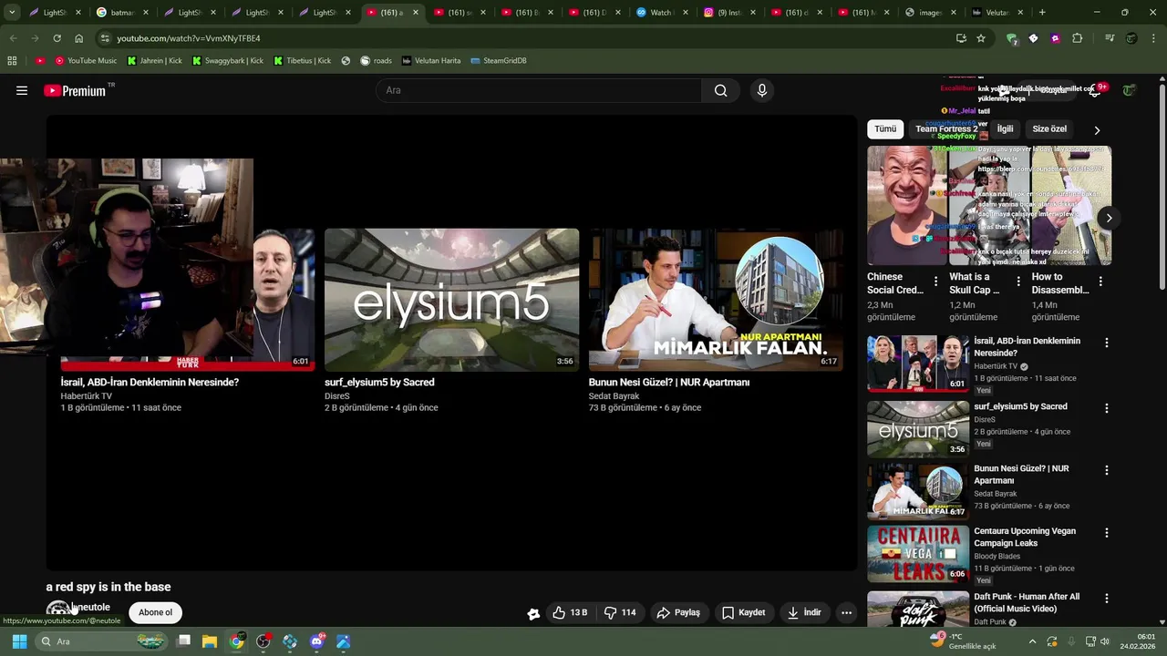Select the Size özel filter chip
The width and height of the screenshot is (1167, 656).
(x=1049, y=128)
